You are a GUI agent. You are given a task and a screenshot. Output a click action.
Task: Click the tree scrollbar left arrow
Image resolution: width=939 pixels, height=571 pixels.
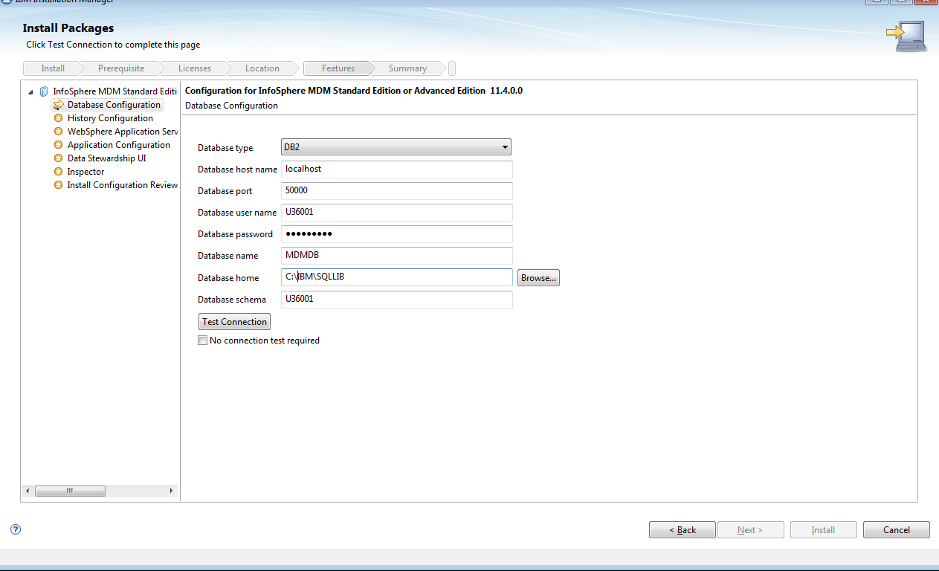point(28,491)
